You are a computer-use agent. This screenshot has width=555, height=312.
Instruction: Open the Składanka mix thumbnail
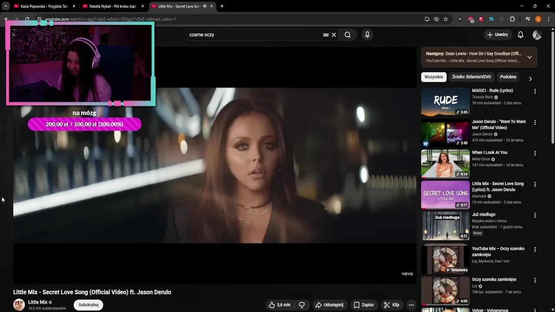click(445, 260)
